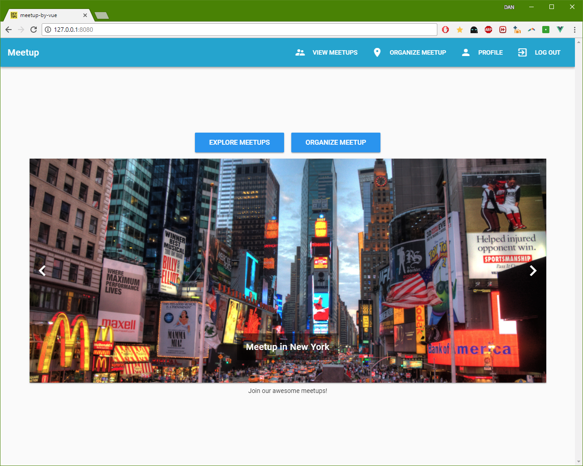
Task: Click the green square extension icon
Action: pos(546,30)
